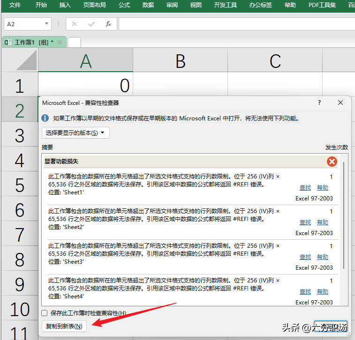Click 帮助 link for Sheet3 issue
The width and height of the screenshot is (355, 340).
(x=322, y=257)
